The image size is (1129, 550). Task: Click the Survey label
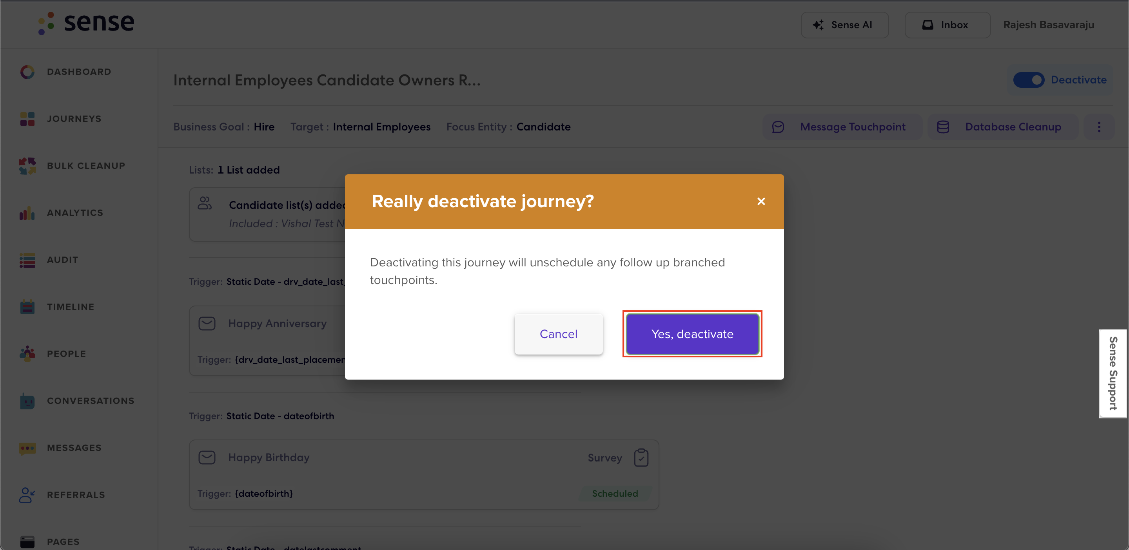tap(605, 458)
